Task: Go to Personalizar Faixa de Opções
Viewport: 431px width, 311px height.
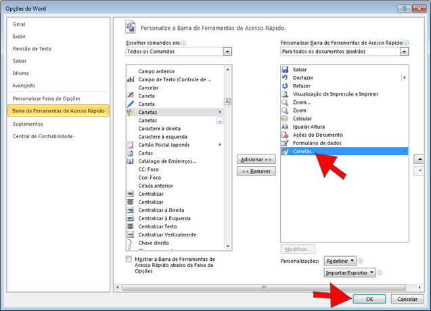Action: coord(47,98)
